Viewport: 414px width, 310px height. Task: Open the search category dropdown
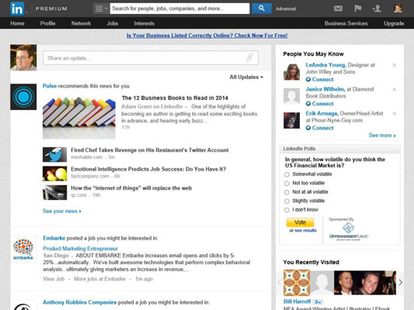101,9
